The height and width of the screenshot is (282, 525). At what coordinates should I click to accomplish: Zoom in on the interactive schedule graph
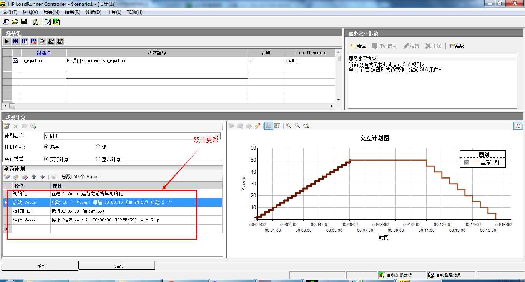288,126
